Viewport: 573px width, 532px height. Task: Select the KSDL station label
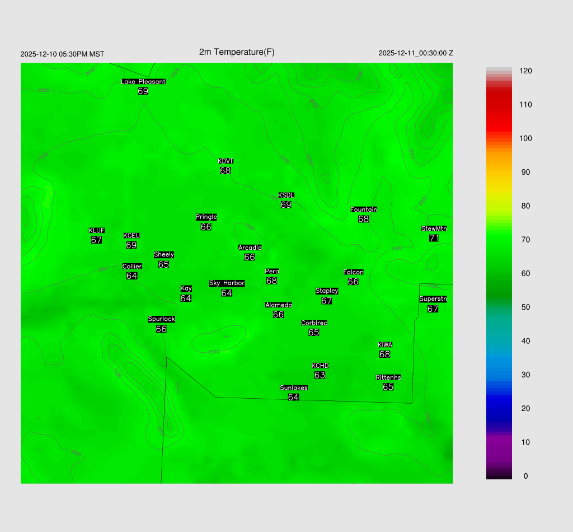pyautogui.click(x=286, y=195)
